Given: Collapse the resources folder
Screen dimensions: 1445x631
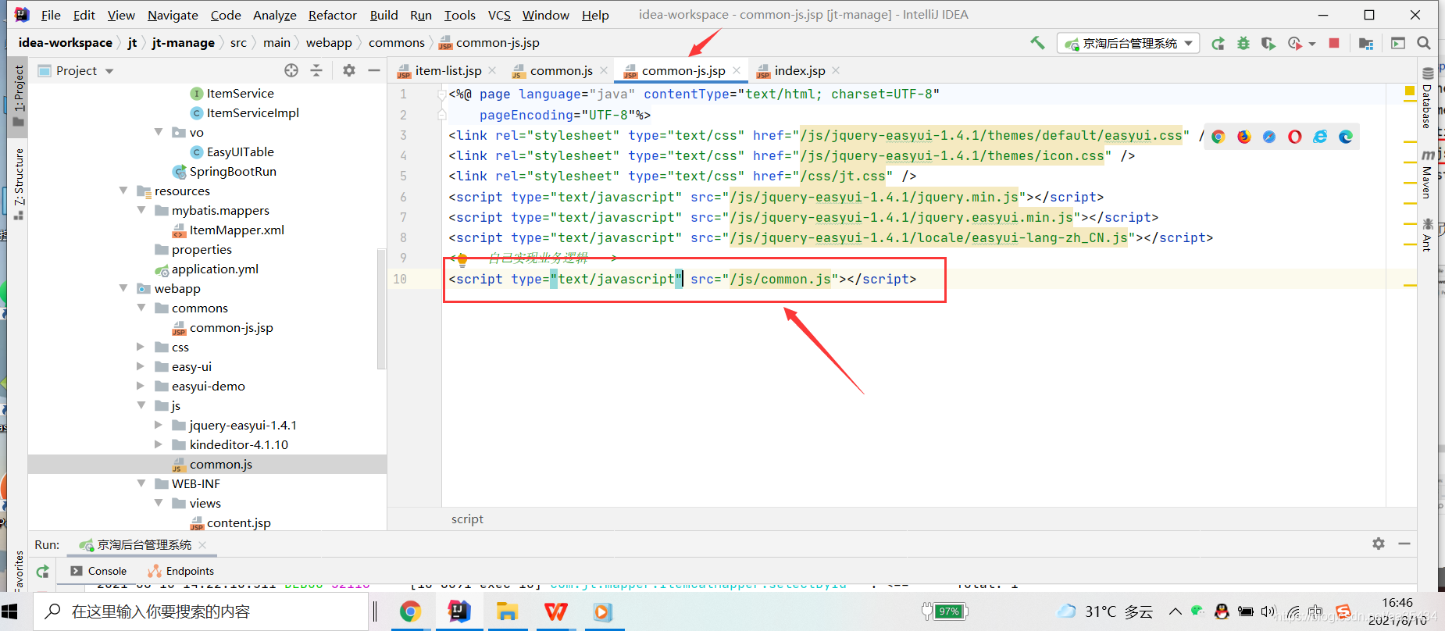Looking at the screenshot, I should point(123,191).
